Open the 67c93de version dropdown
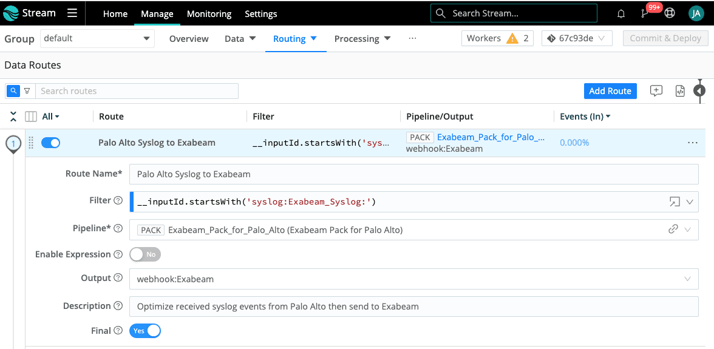The width and height of the screenshot is (714, 349). (577, 38)
